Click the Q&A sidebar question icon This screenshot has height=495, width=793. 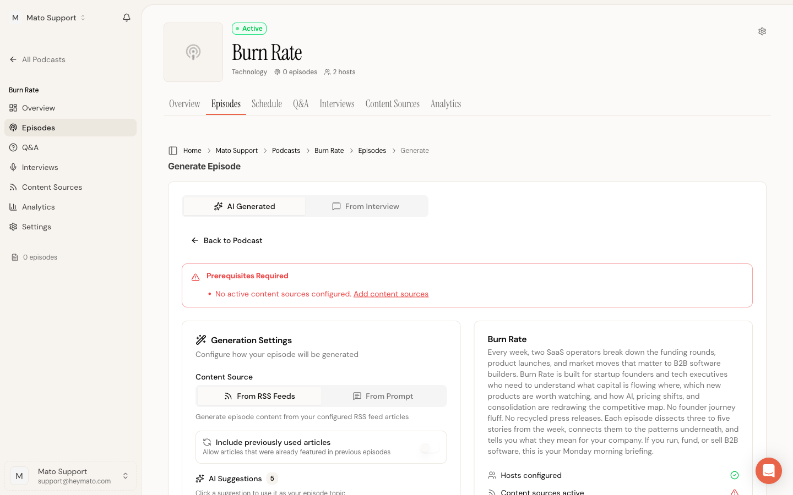[13, 147]
